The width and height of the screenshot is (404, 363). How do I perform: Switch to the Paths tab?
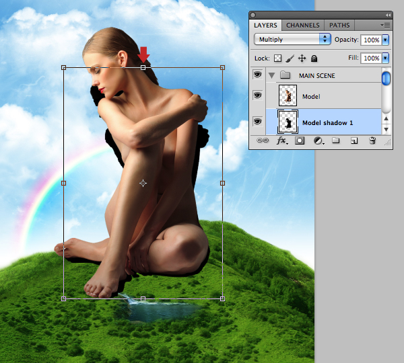point(339,26)
